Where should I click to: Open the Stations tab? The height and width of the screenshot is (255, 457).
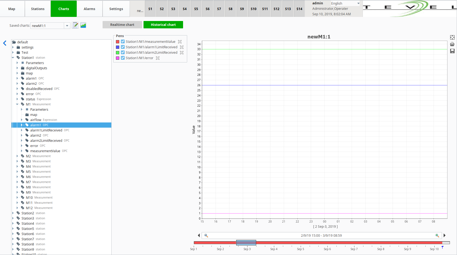[x=38, y=9]
